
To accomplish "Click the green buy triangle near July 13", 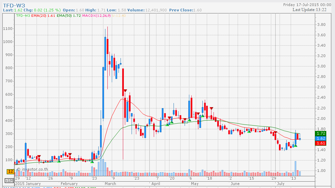I will pyautogui.click(x=295, y=146).
